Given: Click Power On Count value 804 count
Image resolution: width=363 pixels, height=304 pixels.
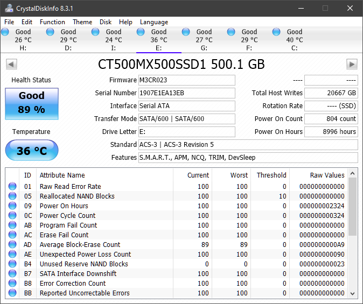Looking at the screenshot, I should pyautogui.click(x=331, y=119).
